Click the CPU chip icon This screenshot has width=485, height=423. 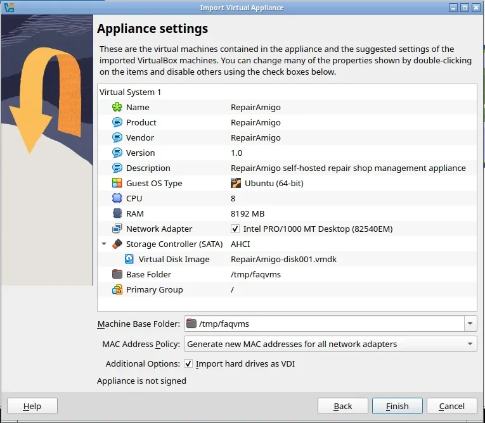[117, 198]
